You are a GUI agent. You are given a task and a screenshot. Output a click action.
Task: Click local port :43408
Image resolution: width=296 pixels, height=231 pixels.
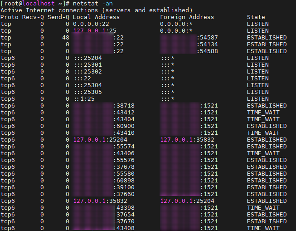click(x=124, y=228)
